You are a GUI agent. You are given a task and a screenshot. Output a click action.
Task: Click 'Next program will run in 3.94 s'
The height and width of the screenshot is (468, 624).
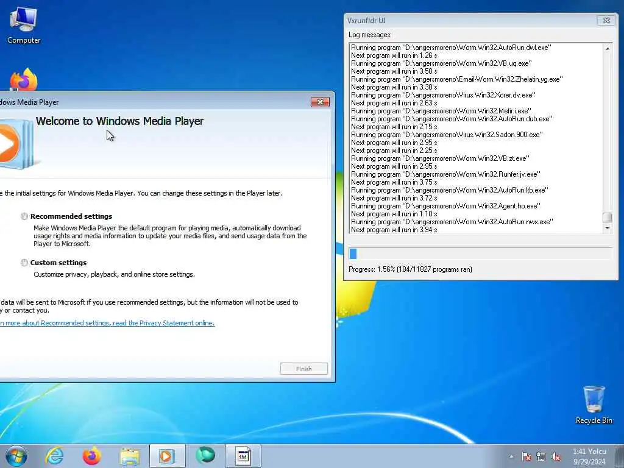point(394,230)
